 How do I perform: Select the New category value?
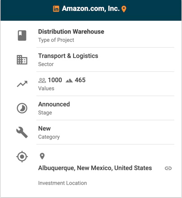click(44, 128)
